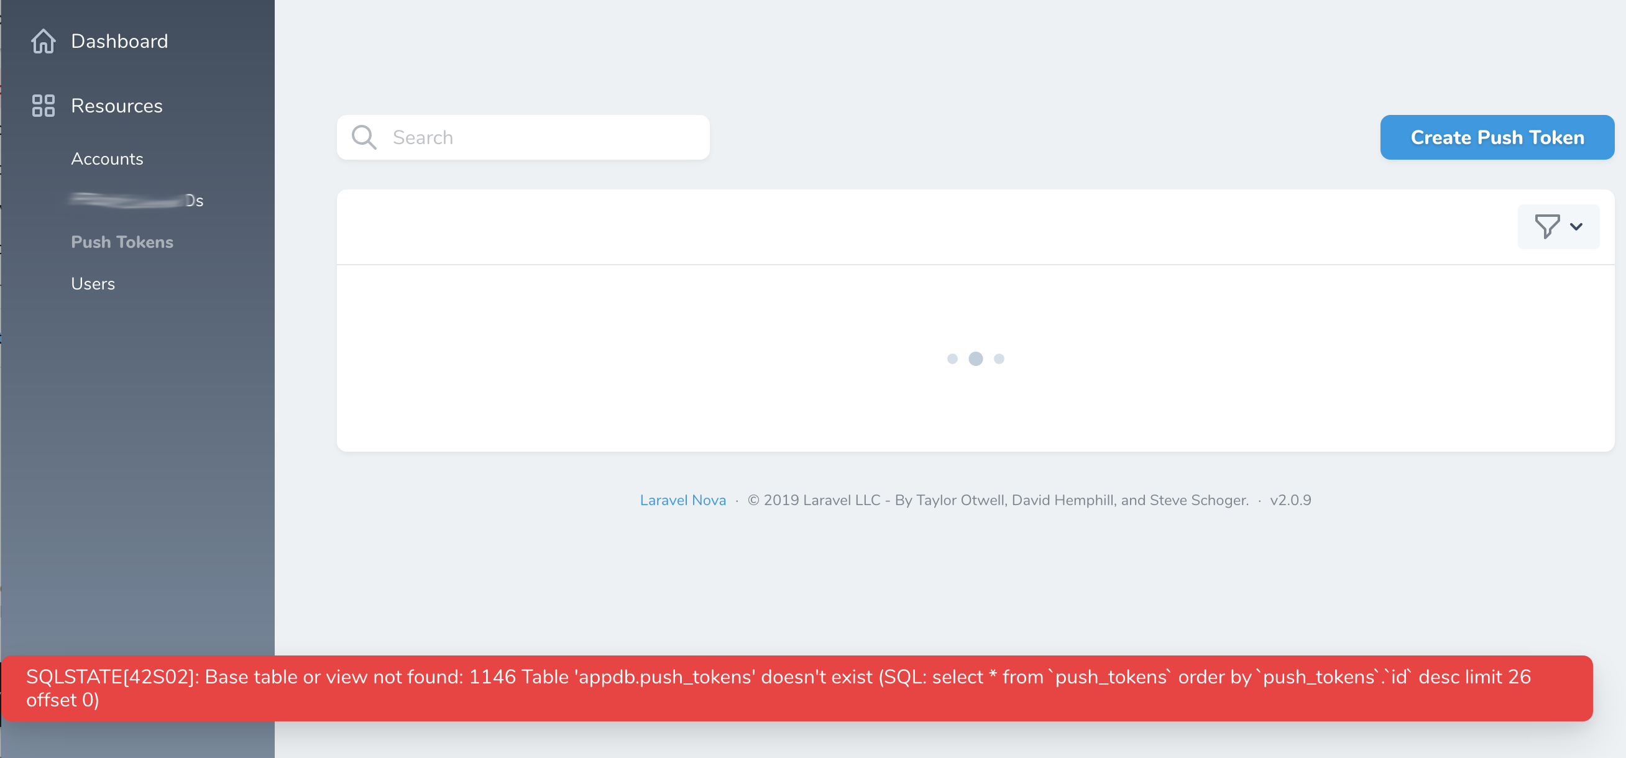Select the redacted resource above Push Tokens
1626x758 pixels.
[135, 200]
